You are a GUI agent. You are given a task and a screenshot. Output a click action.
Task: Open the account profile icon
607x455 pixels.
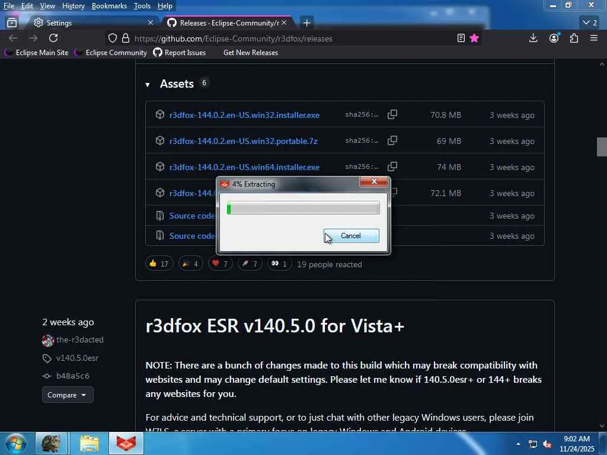[x=554, y=38]
